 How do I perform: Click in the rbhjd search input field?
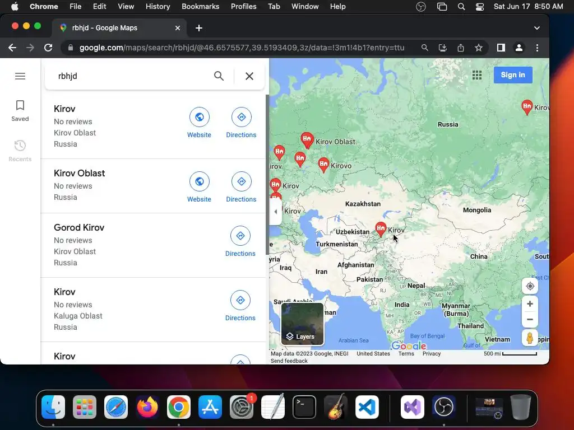[132, 76]
